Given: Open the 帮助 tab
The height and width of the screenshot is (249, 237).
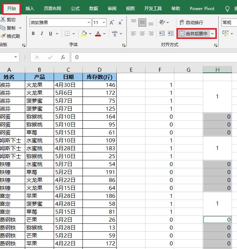Looking at the screenshot, I should 175,8.
